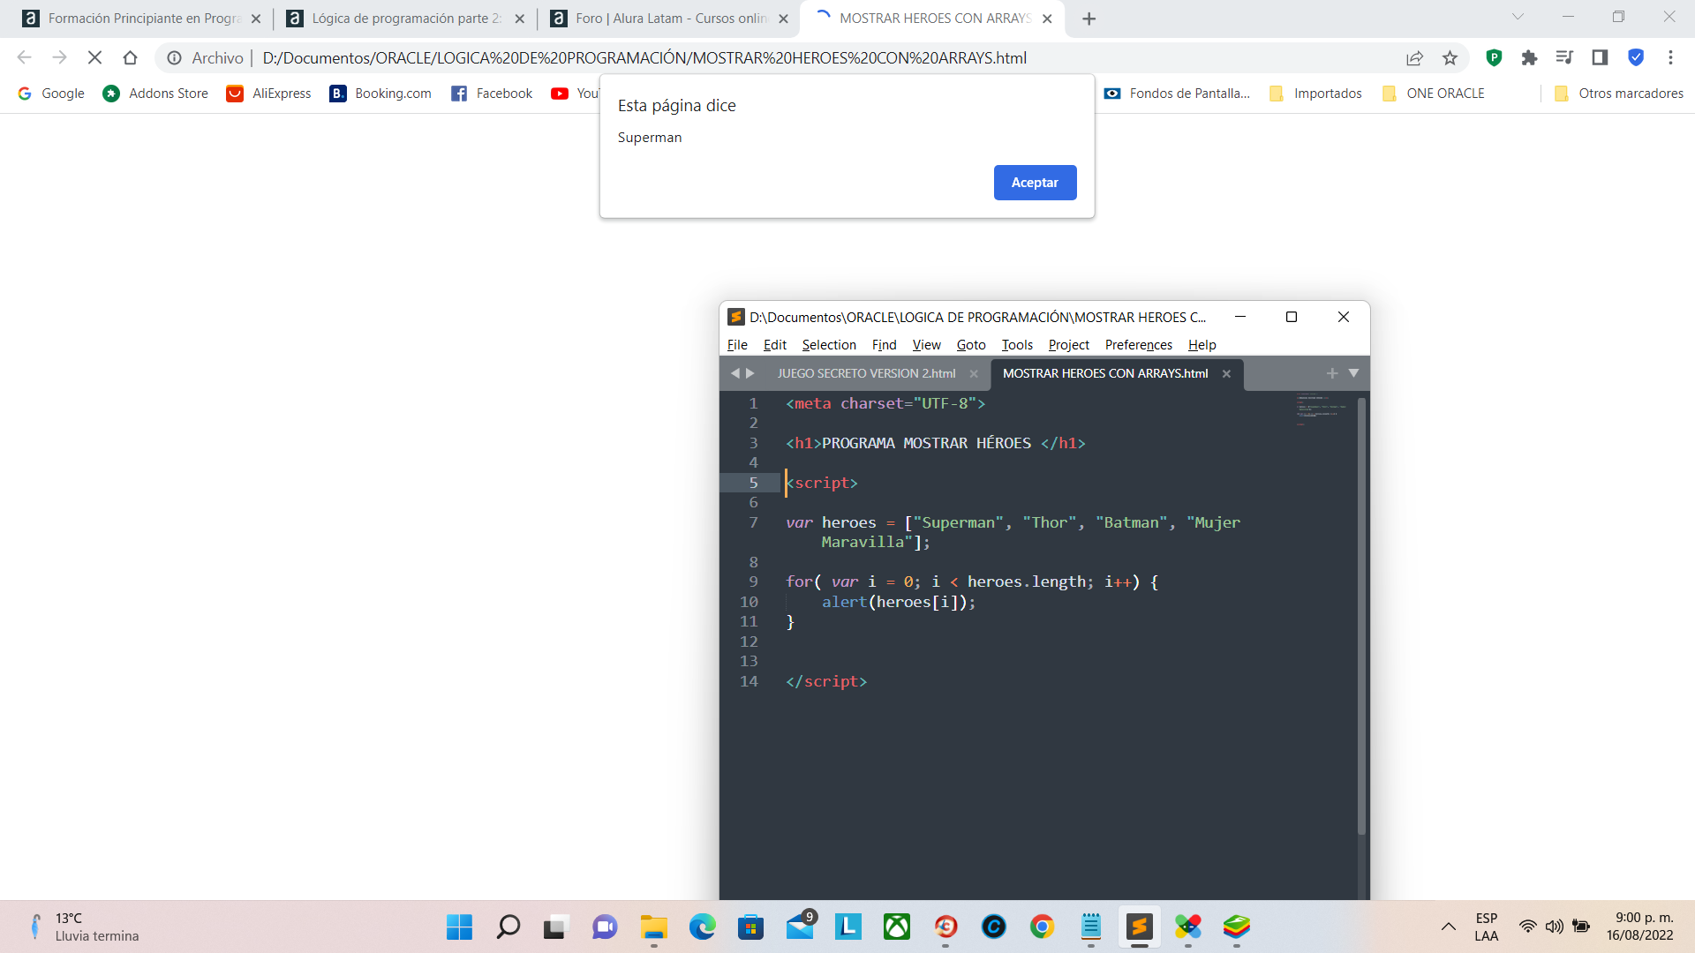Click the Sublime vertical scrollbar
The width and height of the screenshot is (1695, 953).
(1361, 616)
